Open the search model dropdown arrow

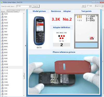coord(30,6)
